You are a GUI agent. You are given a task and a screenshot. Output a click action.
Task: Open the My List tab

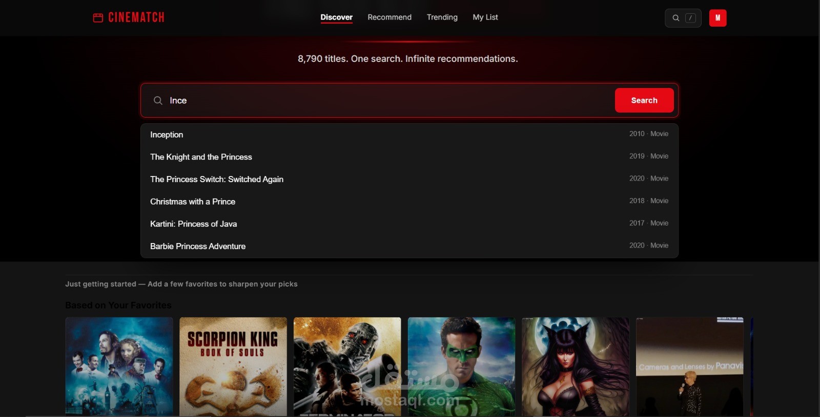[x=485, y=17]
